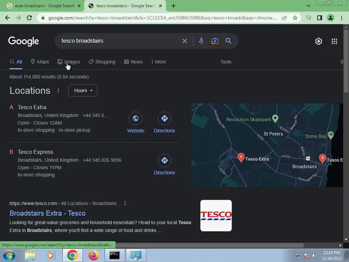Screen dimensions: 349x262
Task: Click the forward navigation arrow
Action: click(18, 18)
